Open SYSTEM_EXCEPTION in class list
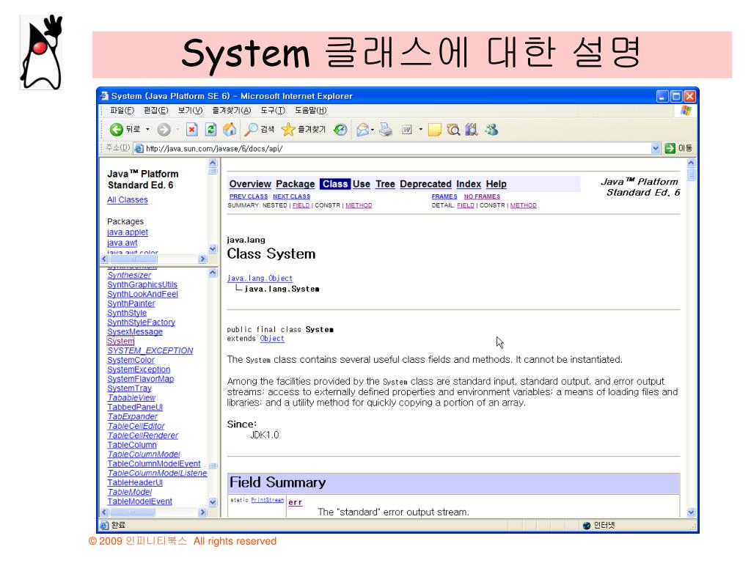Image resolution: width=751 pixels, height=563 pixels. point(150,350)
